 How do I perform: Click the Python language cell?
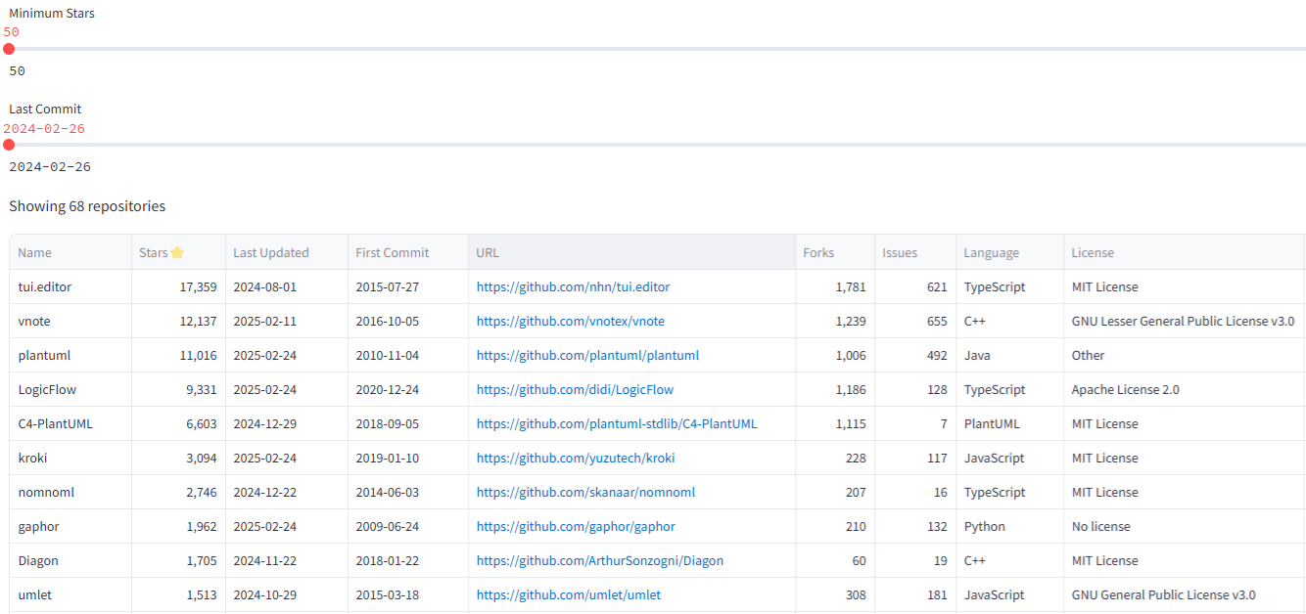(x=1010, y=527)
